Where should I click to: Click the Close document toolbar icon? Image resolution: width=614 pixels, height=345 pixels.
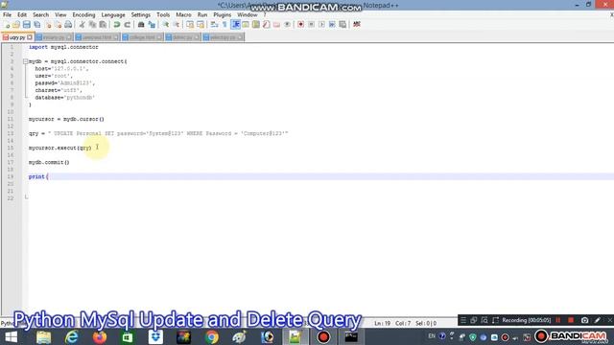(x=48, y=25)
